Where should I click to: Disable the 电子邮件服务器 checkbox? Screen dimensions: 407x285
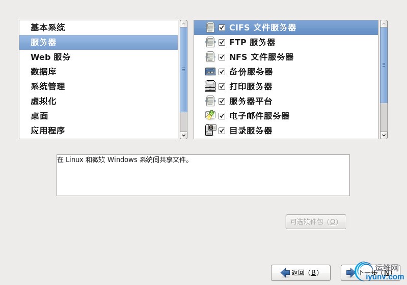click(x=222, y=116)
